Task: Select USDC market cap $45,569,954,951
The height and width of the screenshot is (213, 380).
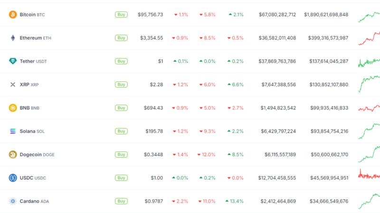Action: (329, 178)
